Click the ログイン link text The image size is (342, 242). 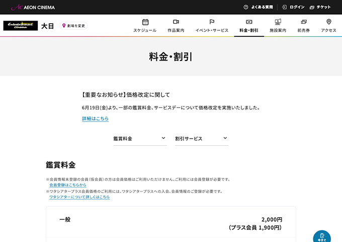click(297, 7)
